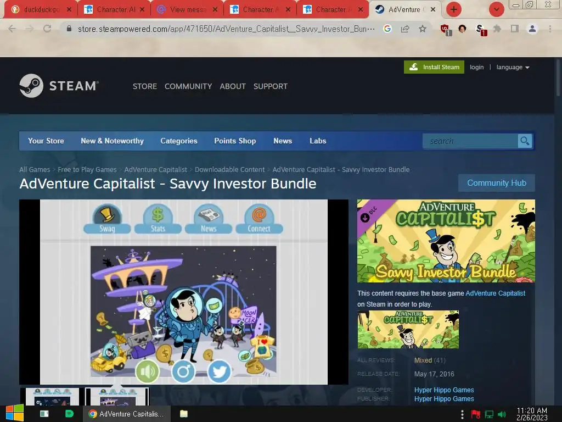The image size is (562, 422).
Task: Click the blue Twitter icon in screenshot
Action: pyautogui.click(x=220, y=371)
